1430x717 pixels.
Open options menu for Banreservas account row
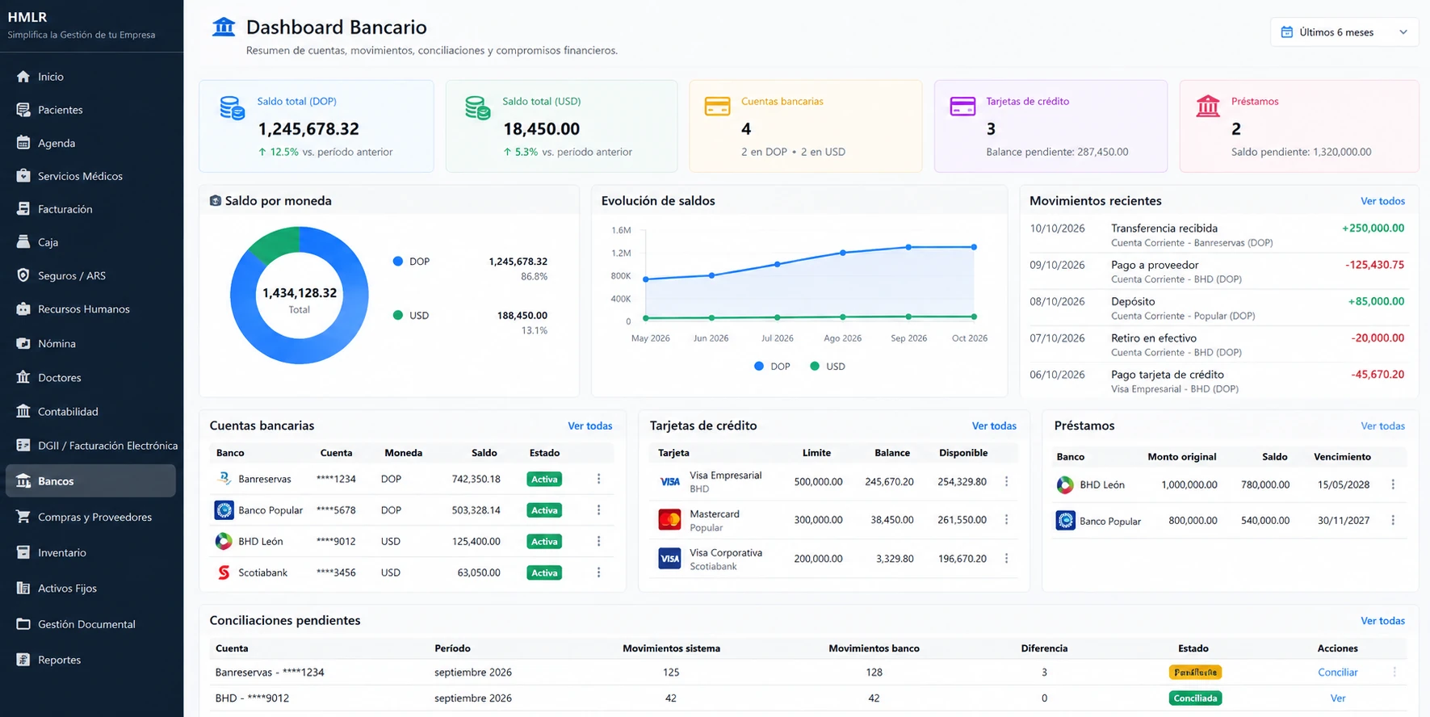[598, 479]
